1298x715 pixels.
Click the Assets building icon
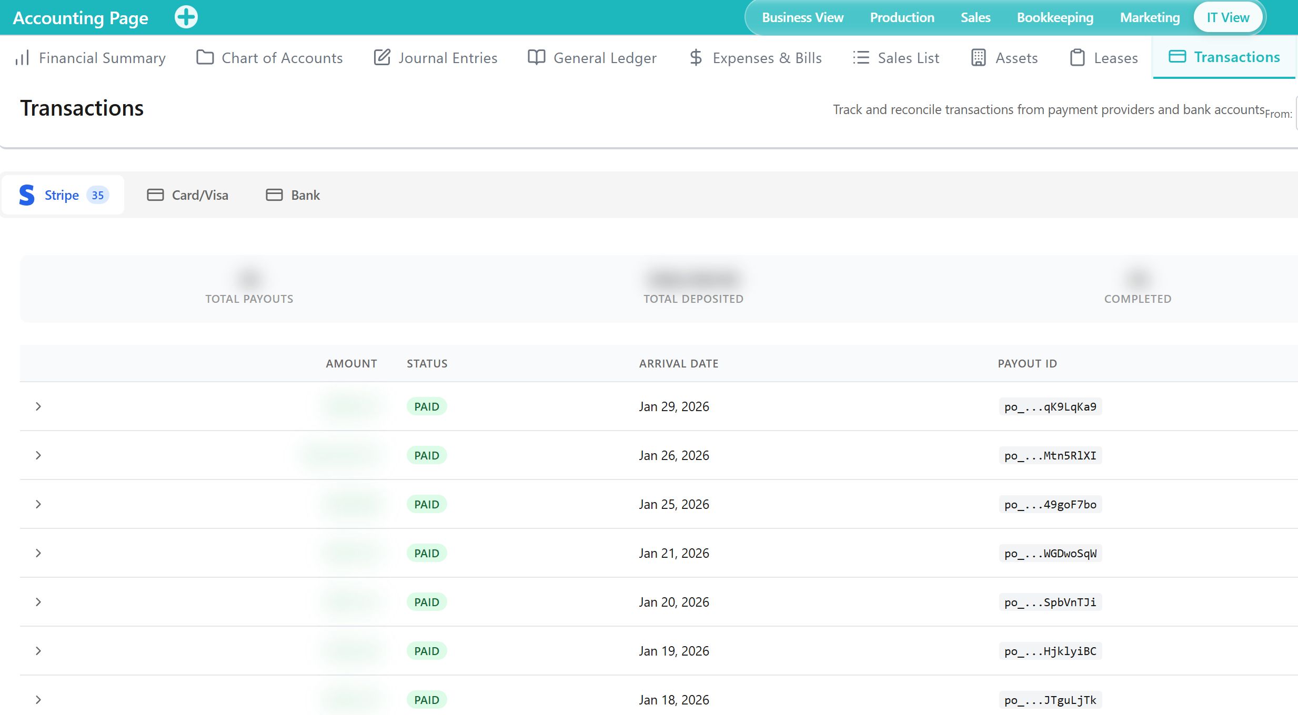[979, 57]
